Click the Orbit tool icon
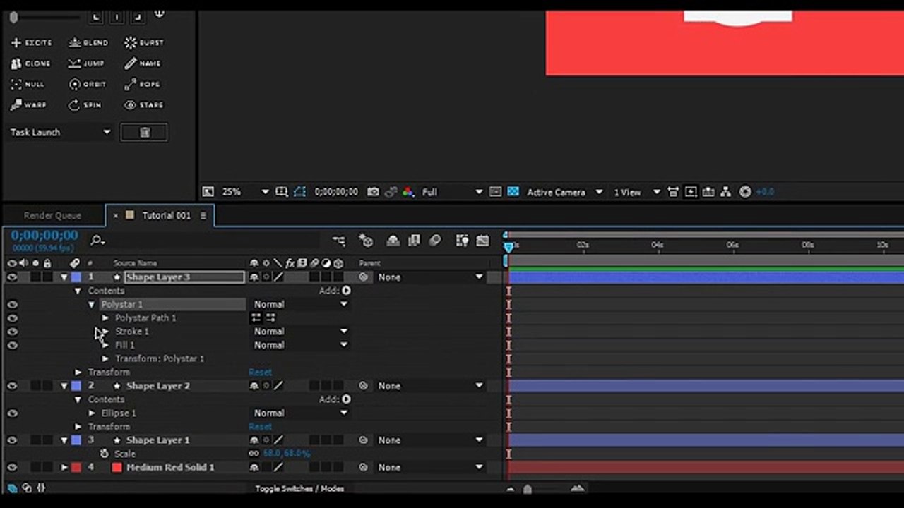Screen dimensions: 904x508 tap(74, 84)
